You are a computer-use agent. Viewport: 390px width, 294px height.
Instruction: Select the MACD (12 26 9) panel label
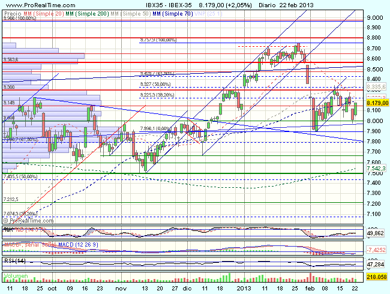coord(60,245)
